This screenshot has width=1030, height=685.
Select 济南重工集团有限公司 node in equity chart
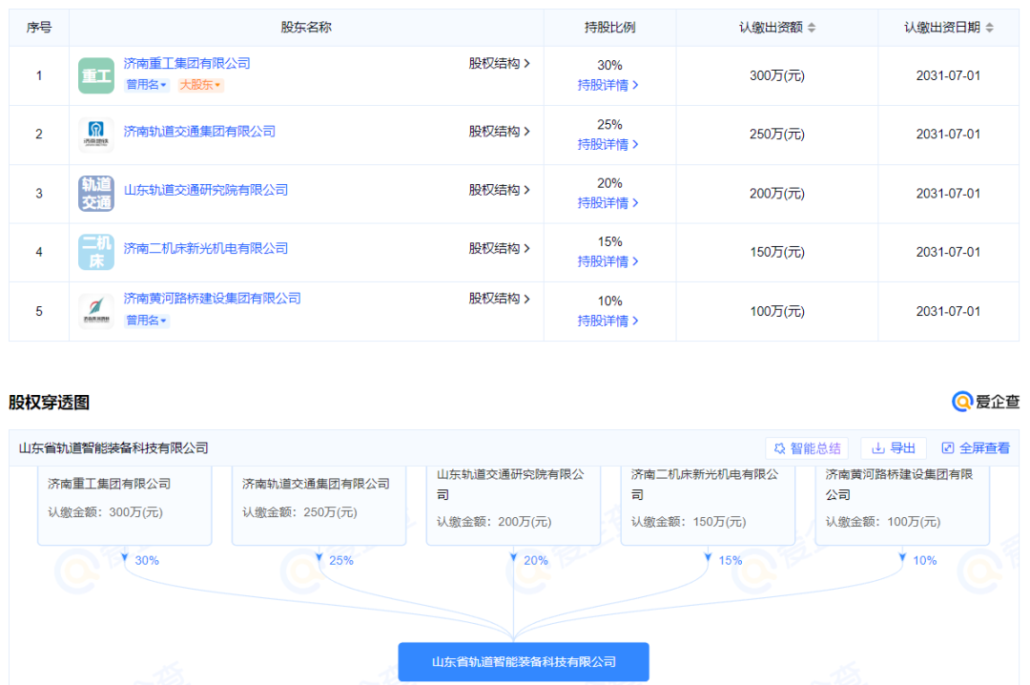[125, 506]
